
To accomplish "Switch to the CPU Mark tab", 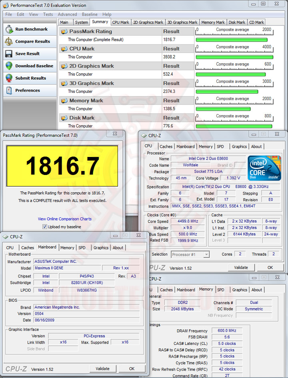I will 121,22.
